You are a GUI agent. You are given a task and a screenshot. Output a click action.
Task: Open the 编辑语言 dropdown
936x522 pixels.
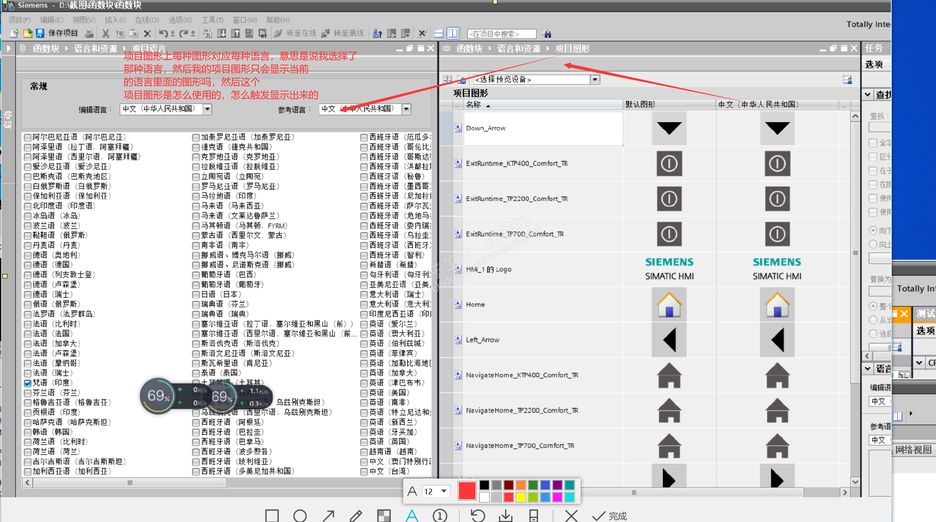coord(207,109)
